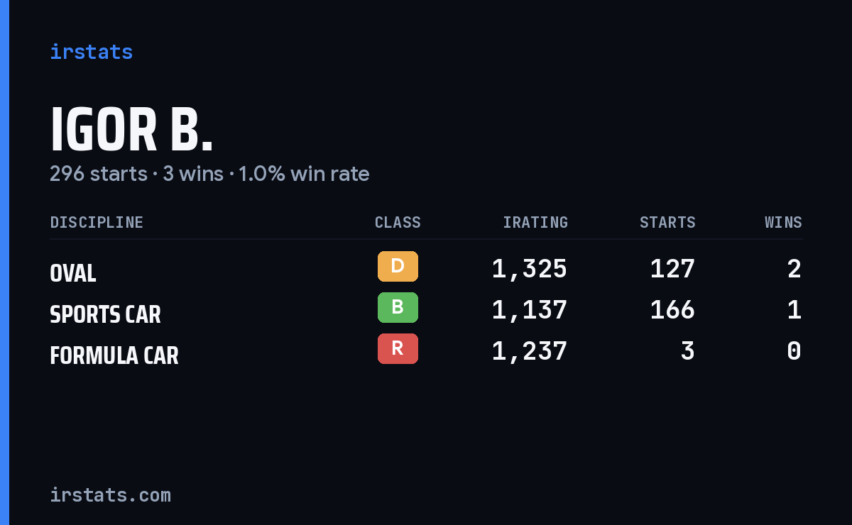Click the 127 starts value

click(672, 269)
